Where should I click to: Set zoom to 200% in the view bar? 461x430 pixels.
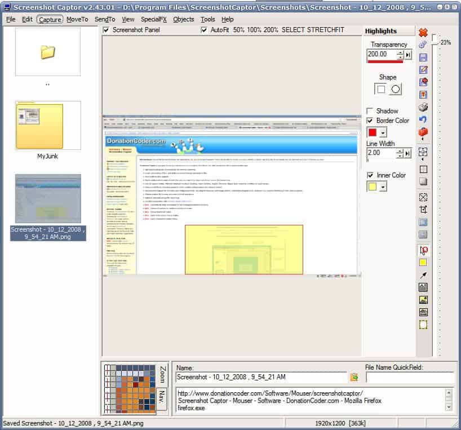pos(272,30)
